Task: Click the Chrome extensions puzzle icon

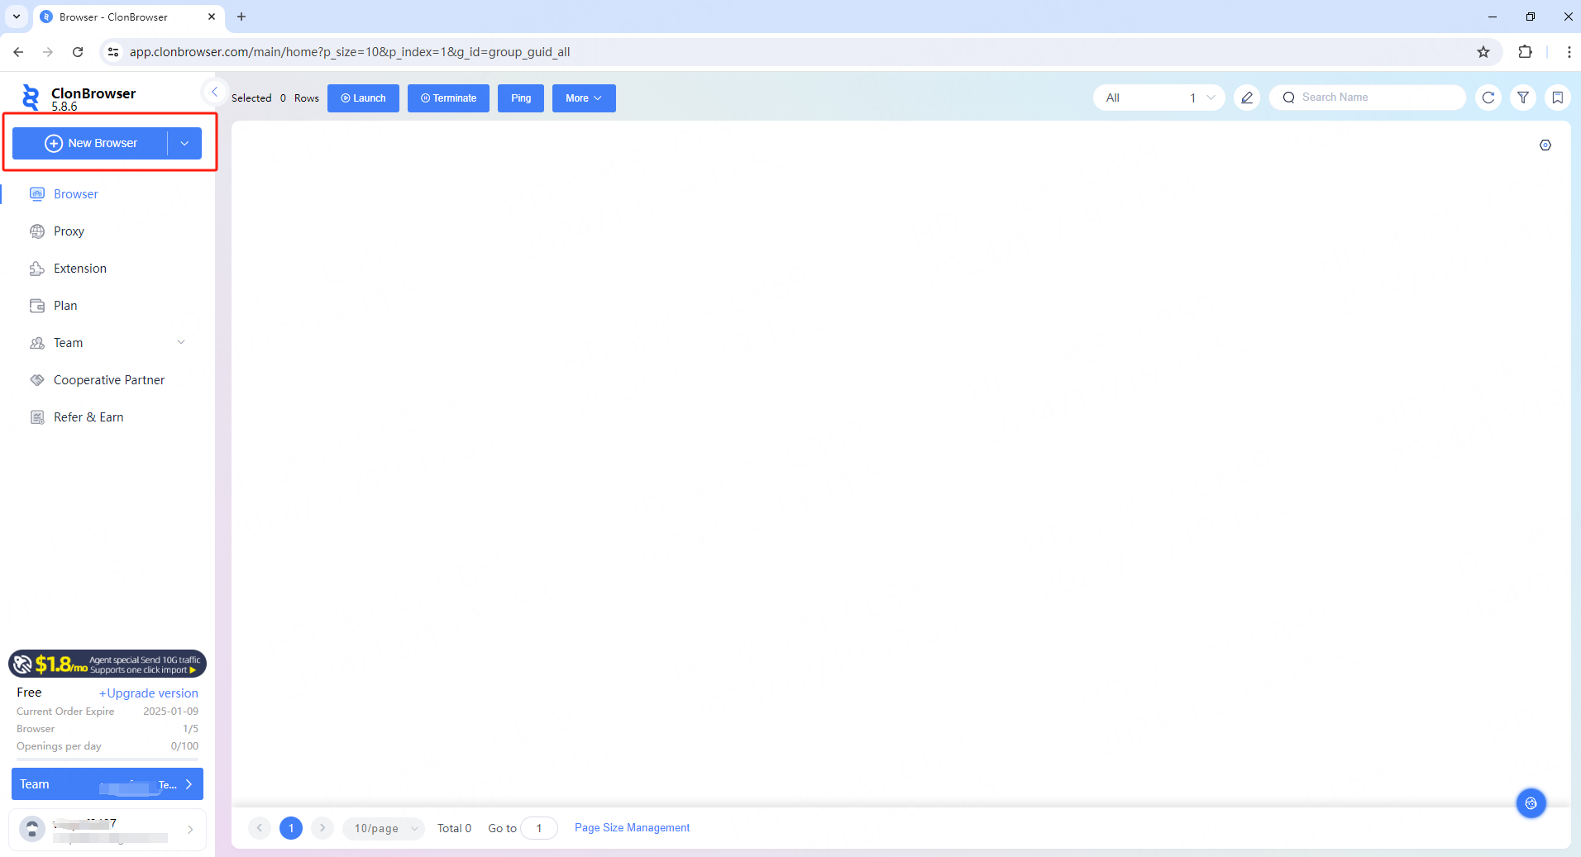Action: 1525,52
